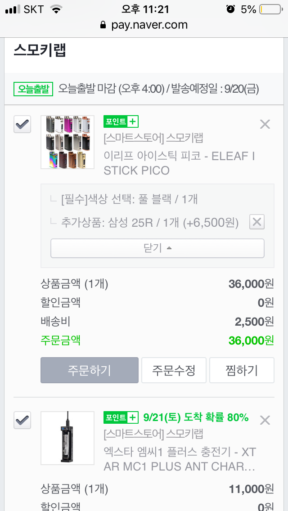Tap the alarm clock status icon
Viewport: 288px width, 511px height.
tap(231, 9)
